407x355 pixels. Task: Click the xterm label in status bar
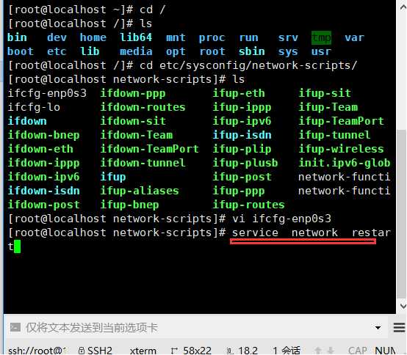point(143,351)
